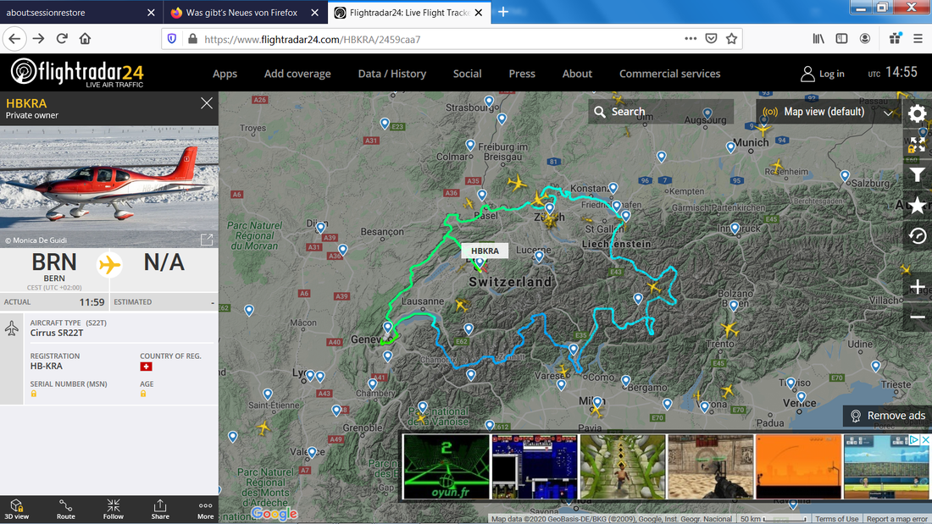Screen dimensions: 932x524
Task: Click the locked Age field
Action: (x=143, y=394)
